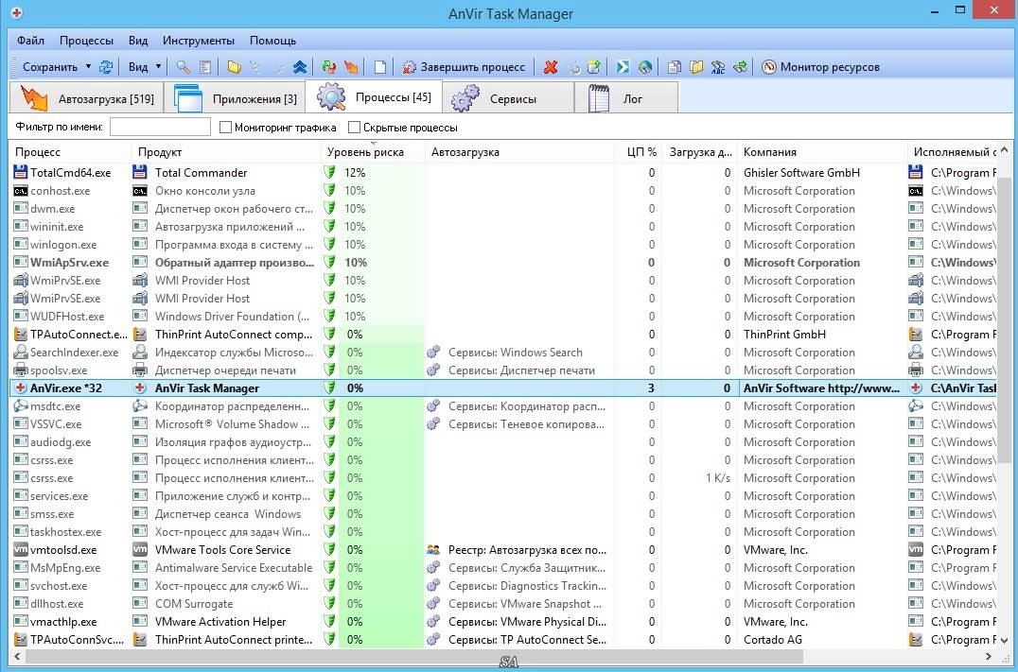The width and height of the screenshot is (1018, 672).
Task: Open the Сохранить dropdown arrow
Action: [x=89, y=67]
